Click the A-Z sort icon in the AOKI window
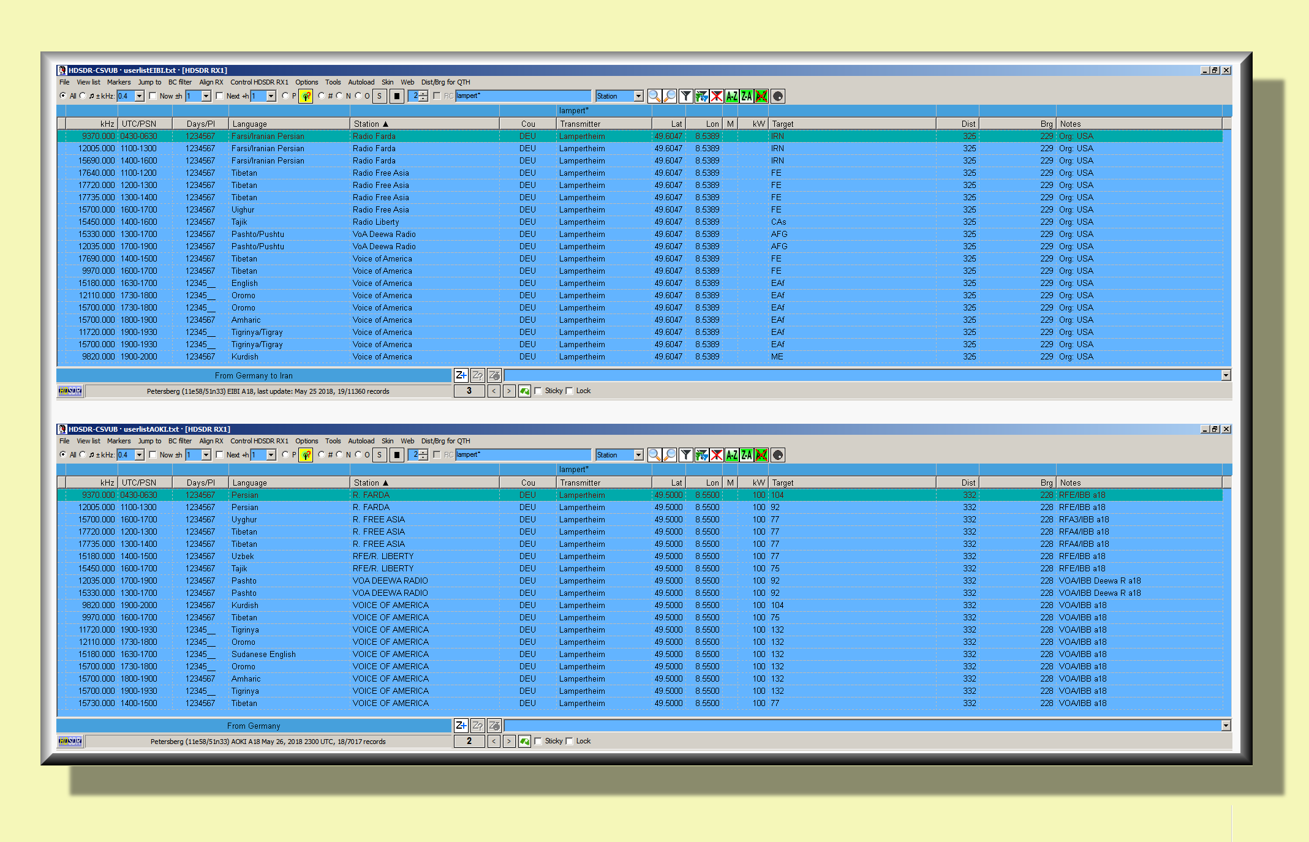 click(732, 455)
